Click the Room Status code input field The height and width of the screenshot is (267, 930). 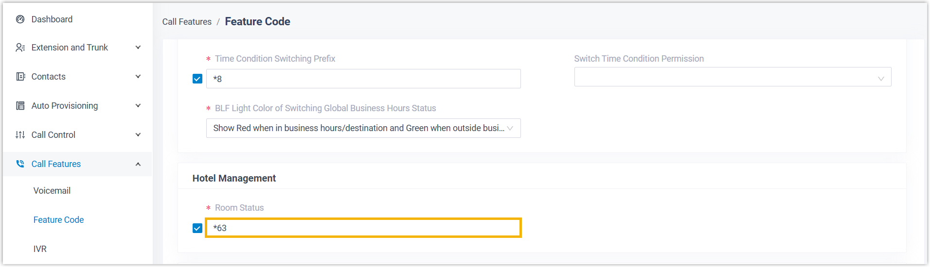[363, 228]
